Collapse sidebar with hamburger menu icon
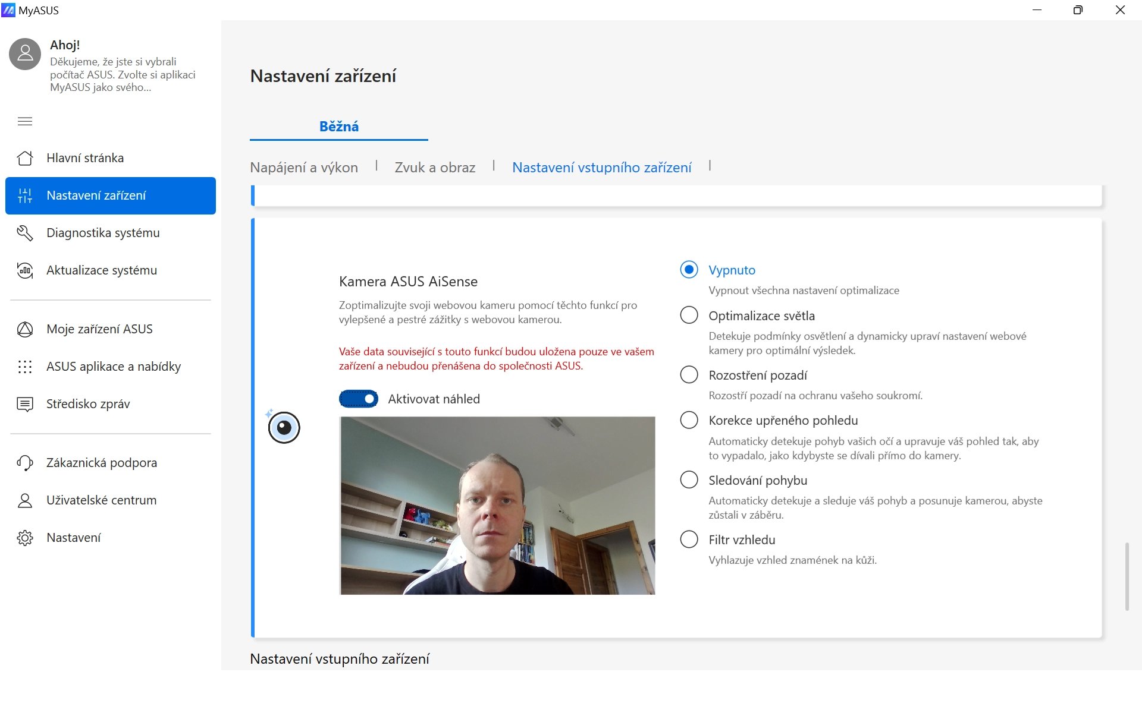Image resolution: width=1142 pixels, height=713 pixels. pos(25,121)
